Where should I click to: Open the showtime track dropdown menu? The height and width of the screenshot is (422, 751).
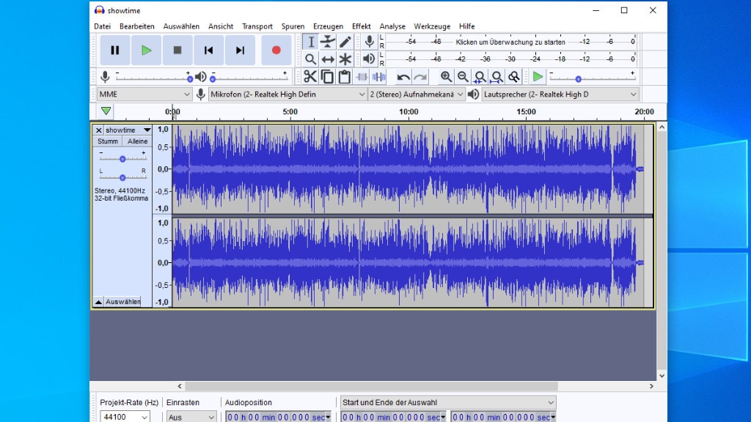point(128,130)
